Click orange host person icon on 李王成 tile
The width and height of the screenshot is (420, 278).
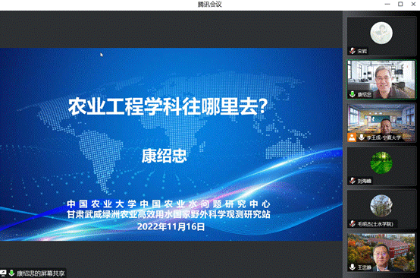coord(352,137)
